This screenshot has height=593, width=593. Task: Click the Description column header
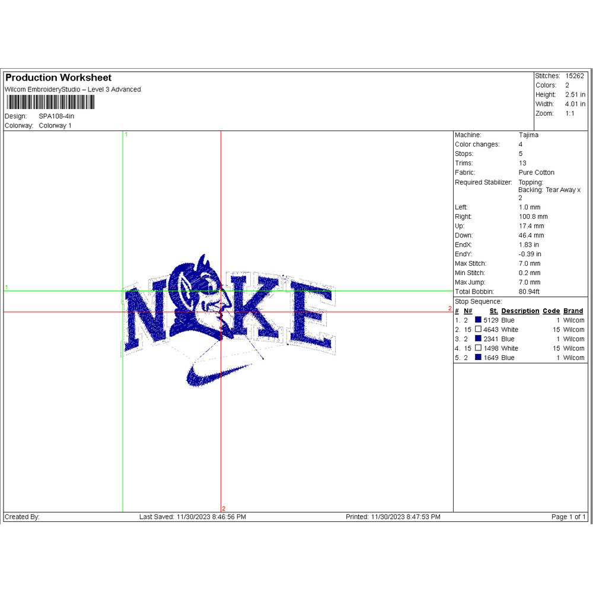tap(520, 311)
